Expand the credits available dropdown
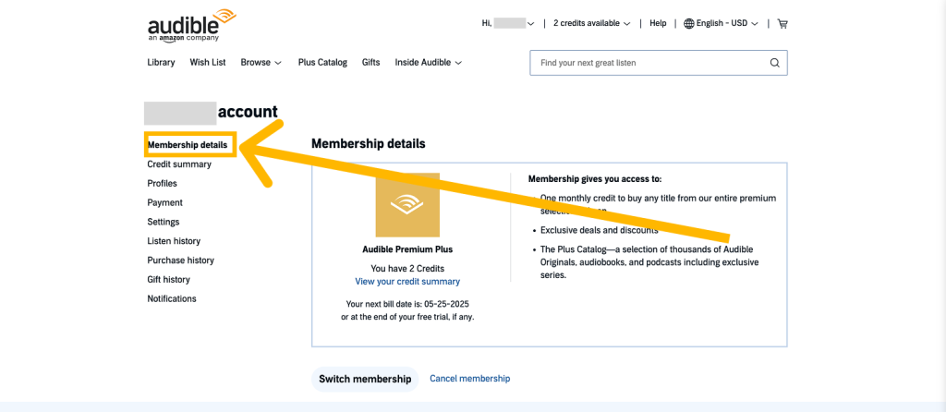Viewport: 946px width, 412px height. click(591, 23)
